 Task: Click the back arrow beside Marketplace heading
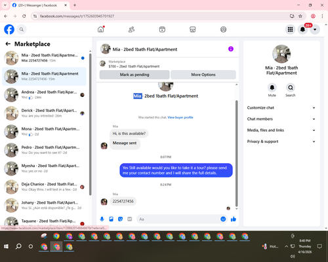tap(8, 44)
